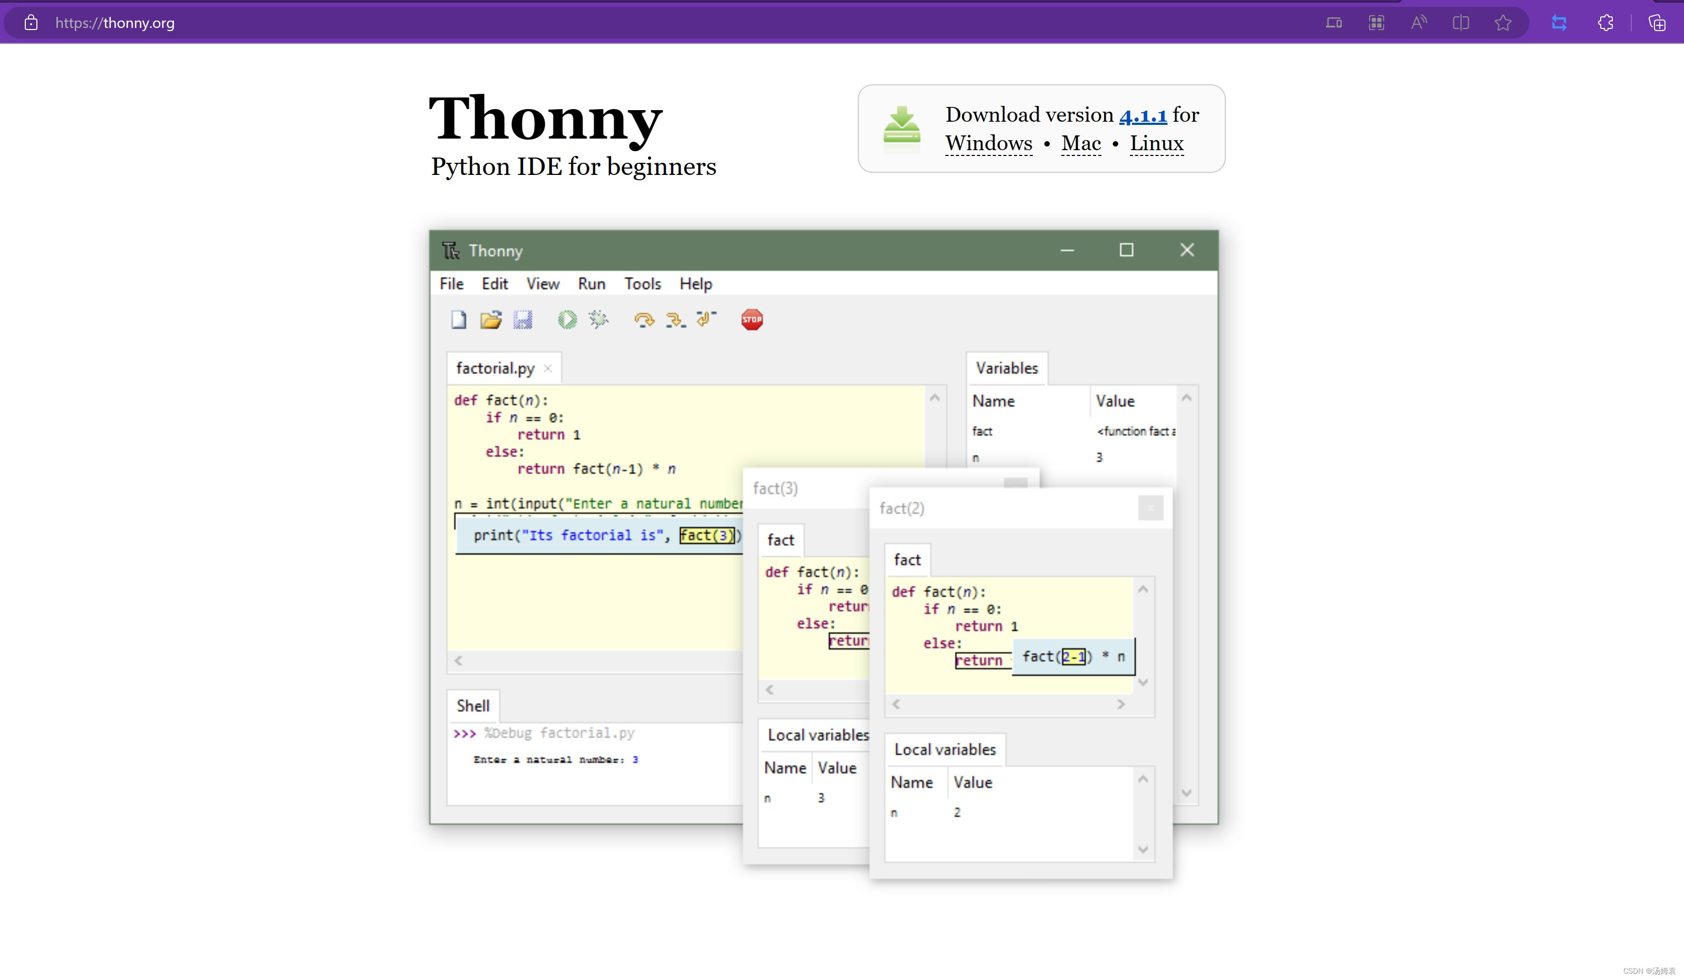Open the File menu in Thonny
1684x980 pixels.
452,283
